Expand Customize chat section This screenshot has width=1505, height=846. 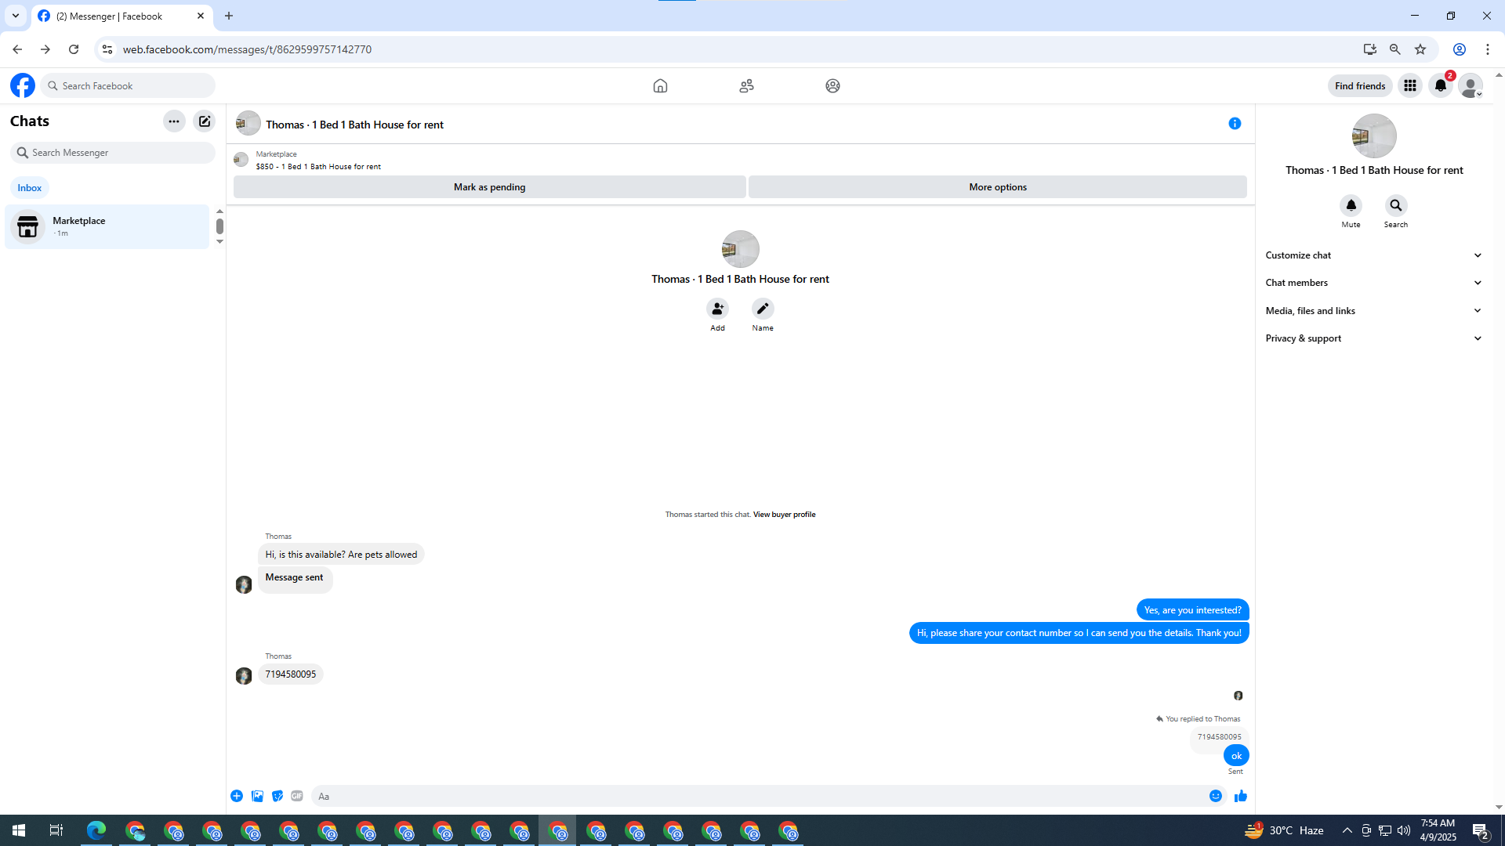click(x=1374, y=255)
